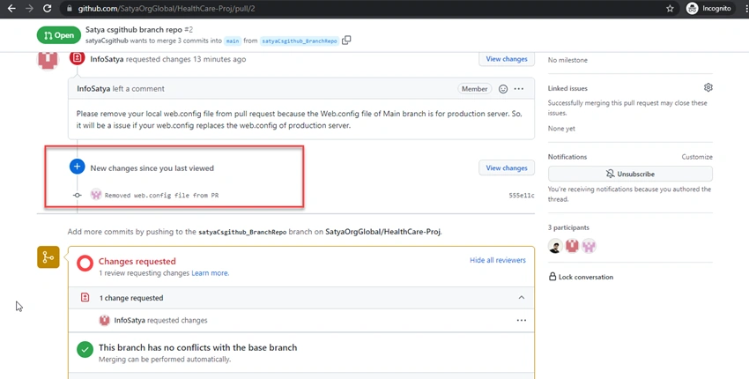Click 'New changes since you last viewed' text

(152, 168)
